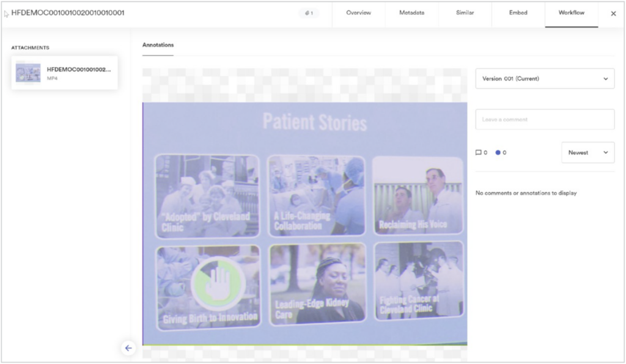Click the asset title HFDEMOC0010010020010010001
Viewport: 626px width, 364px height.
click(68, 13)
